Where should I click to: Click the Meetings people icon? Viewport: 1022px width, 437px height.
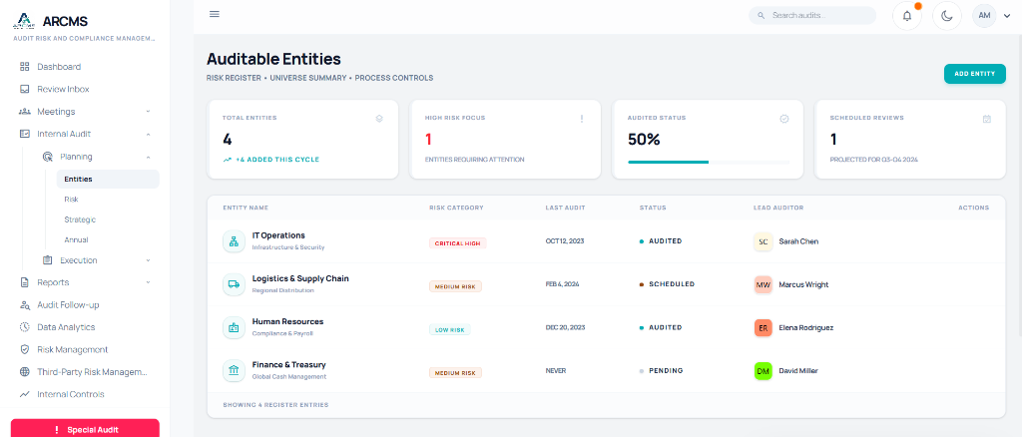point(25,112)
